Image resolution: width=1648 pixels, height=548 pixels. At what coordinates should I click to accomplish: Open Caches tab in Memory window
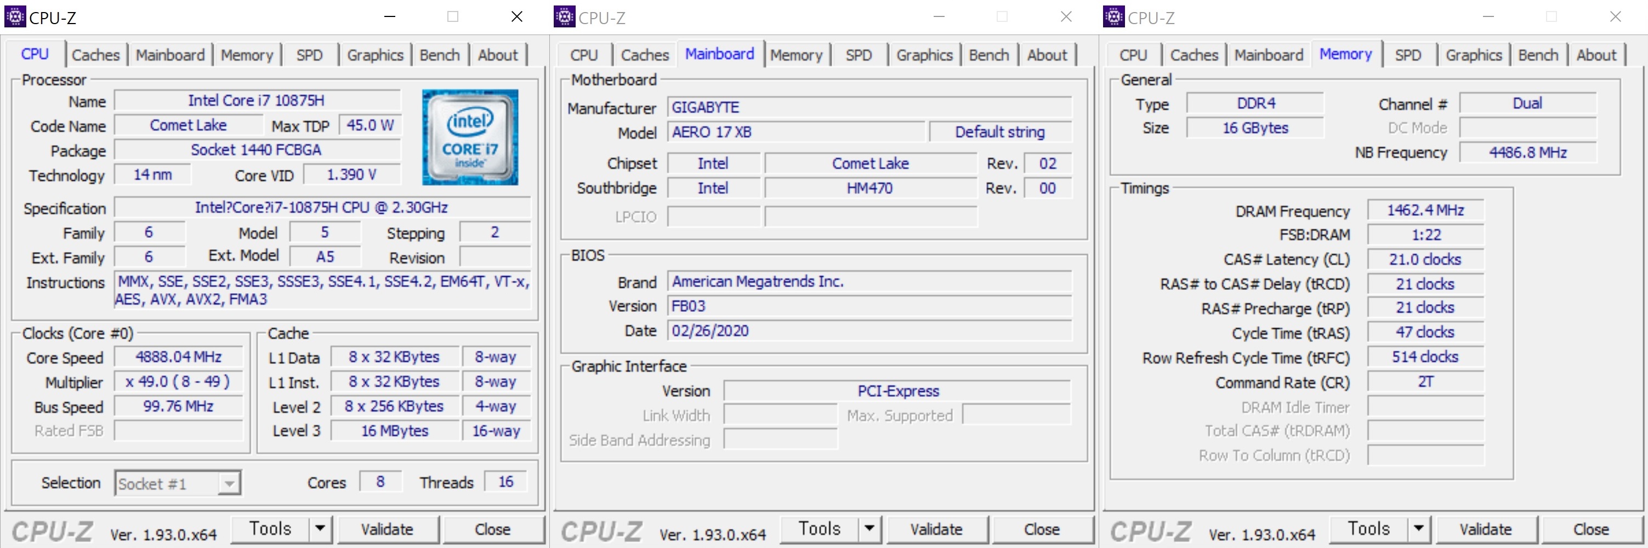point(1195,55)
